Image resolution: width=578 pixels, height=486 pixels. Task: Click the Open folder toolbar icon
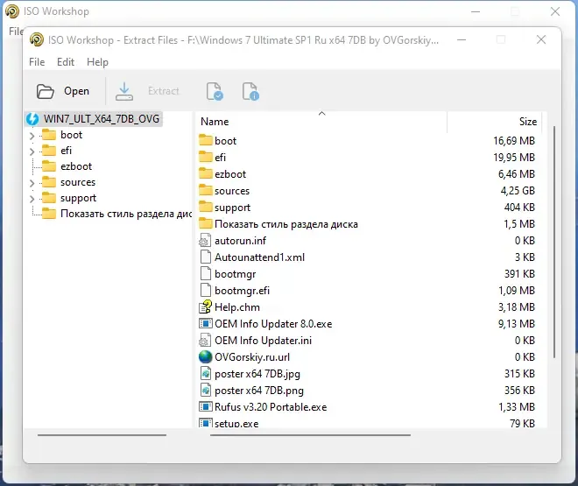pyautogui.click(x=46, y=91)
